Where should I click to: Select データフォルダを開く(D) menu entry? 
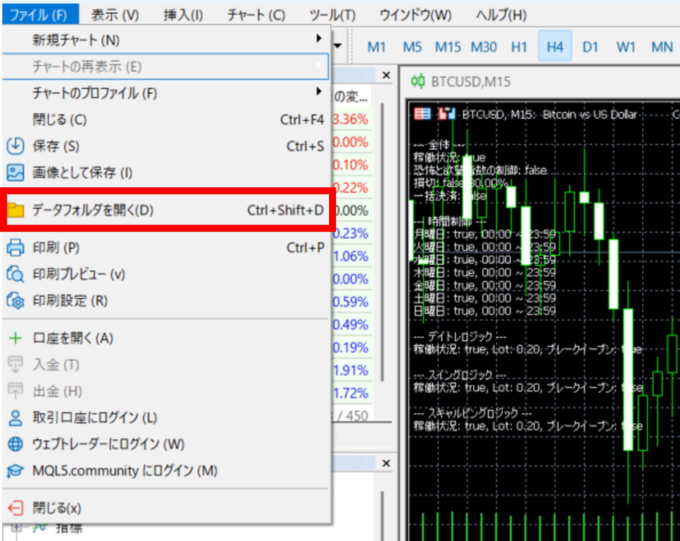point(166,210)
